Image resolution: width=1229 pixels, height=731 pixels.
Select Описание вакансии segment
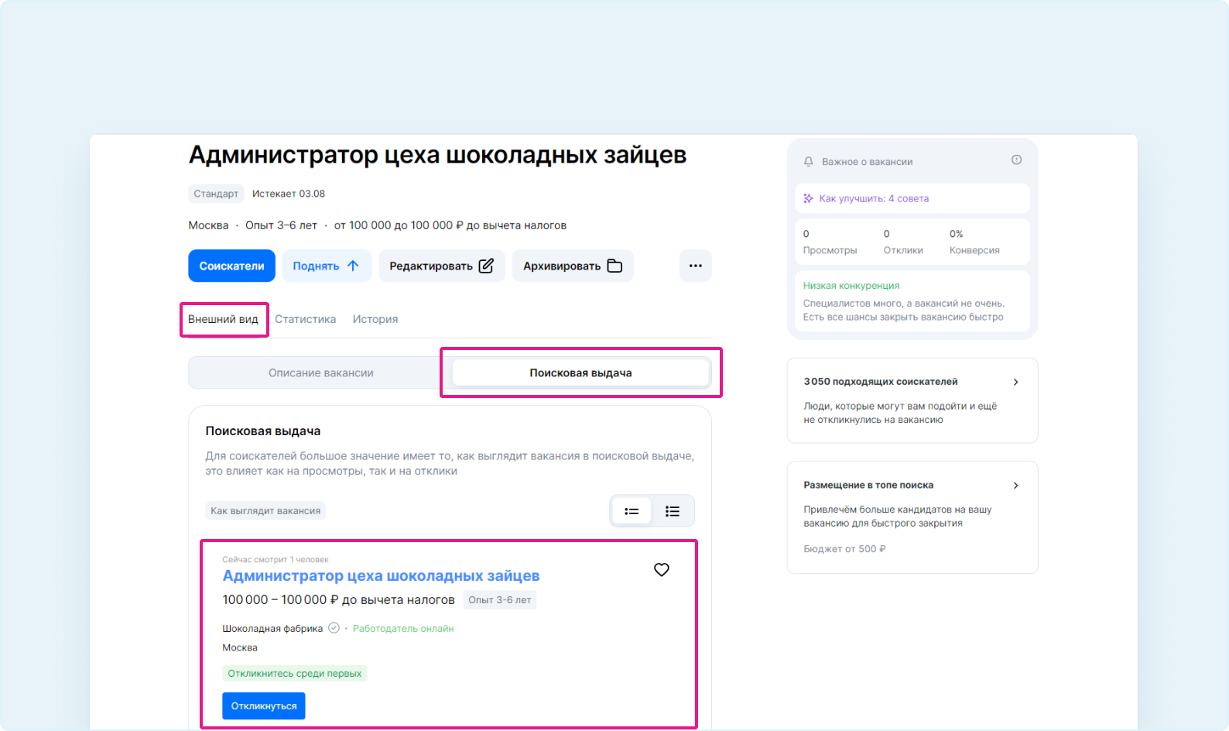[321, 373]
